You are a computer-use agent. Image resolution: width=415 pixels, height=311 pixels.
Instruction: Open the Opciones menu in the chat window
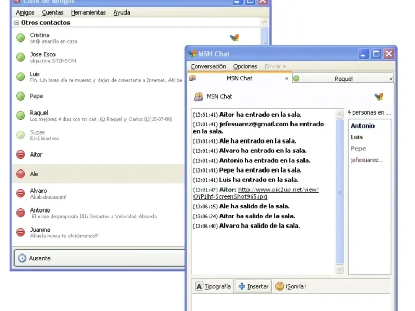point(245,66)
